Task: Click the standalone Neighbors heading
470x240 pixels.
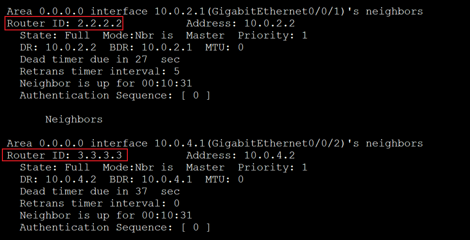Action: click(x=74, y=120)
